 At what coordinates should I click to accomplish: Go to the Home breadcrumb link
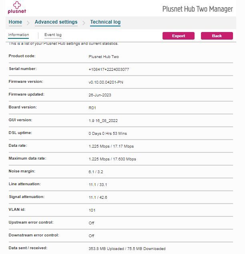[x=15, y=22]
